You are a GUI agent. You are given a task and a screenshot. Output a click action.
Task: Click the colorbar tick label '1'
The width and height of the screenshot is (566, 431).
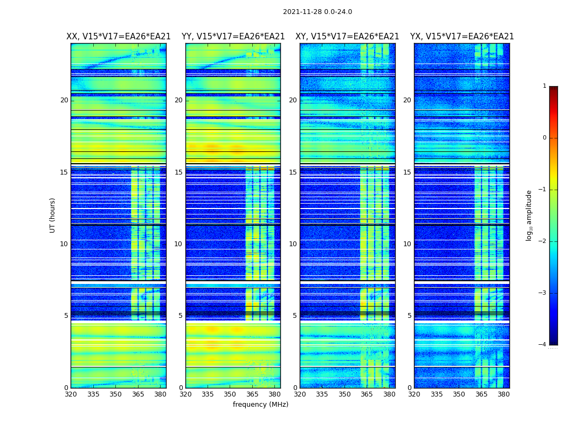point(544,86)
